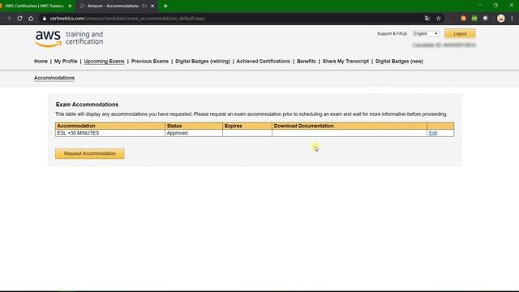Viewport: 519px width, 292px height.
Task: Click the green extension icon in toolbar
Action: point(474,18)
